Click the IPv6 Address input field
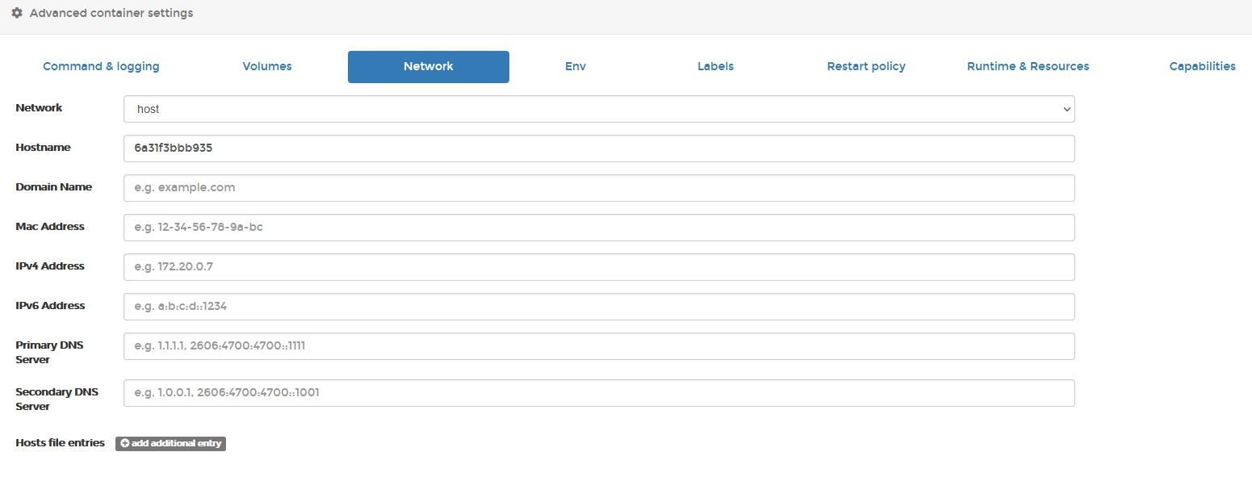The height and width of the screenshot is (477, 1252). [x=598, y=307]
